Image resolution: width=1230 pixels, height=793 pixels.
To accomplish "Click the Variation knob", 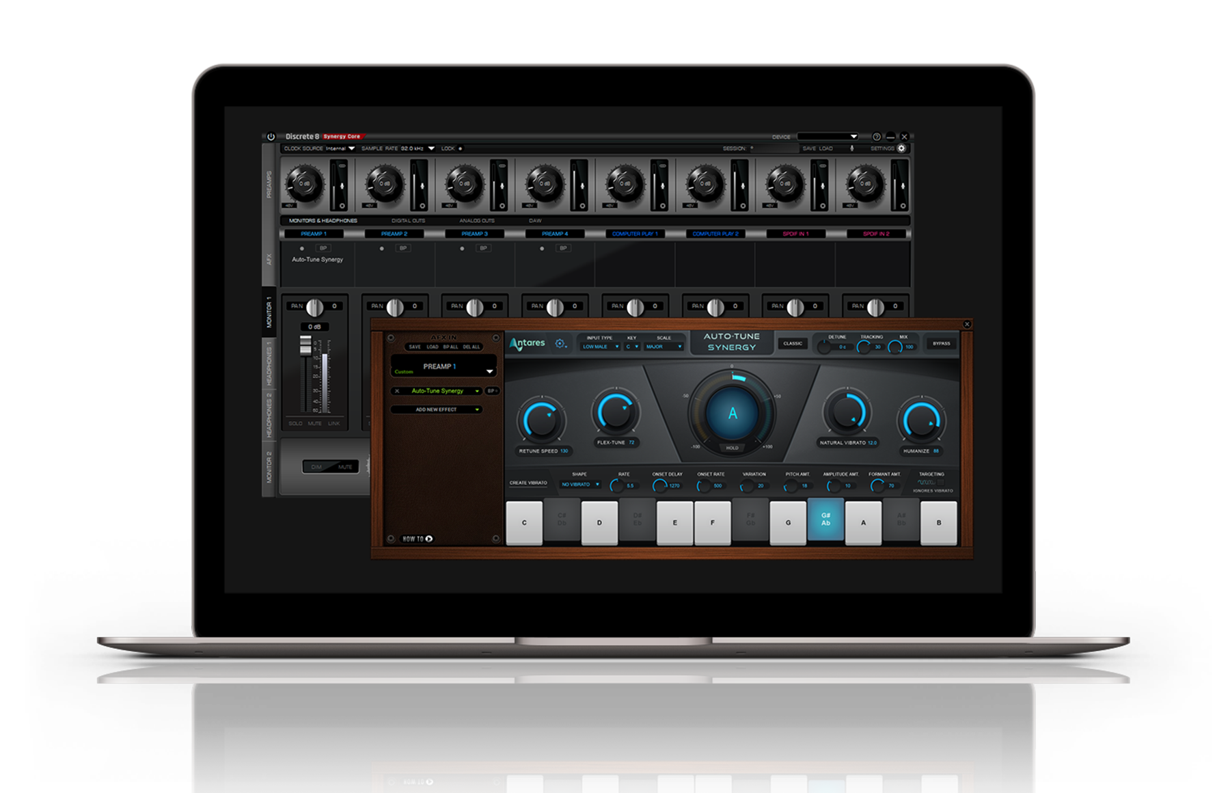I will pos(747,486).
